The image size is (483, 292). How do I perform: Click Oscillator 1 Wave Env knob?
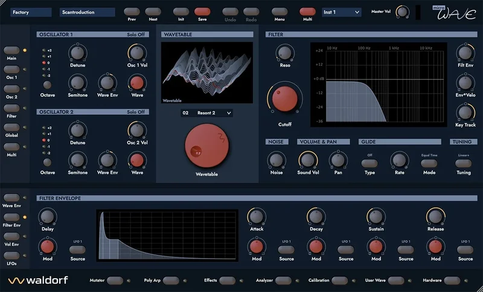tap(107, 83)
